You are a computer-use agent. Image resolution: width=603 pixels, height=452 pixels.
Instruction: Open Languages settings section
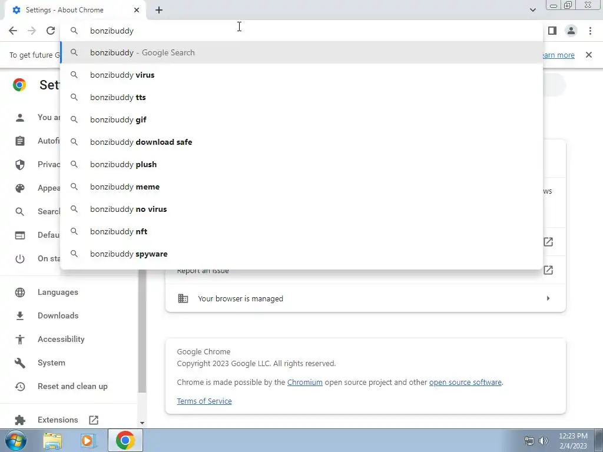point(58,292)
